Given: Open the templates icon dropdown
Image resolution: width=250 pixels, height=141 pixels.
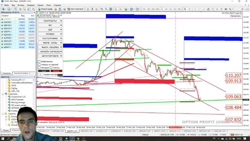Looking at the screenshot, I should (137, 9).
